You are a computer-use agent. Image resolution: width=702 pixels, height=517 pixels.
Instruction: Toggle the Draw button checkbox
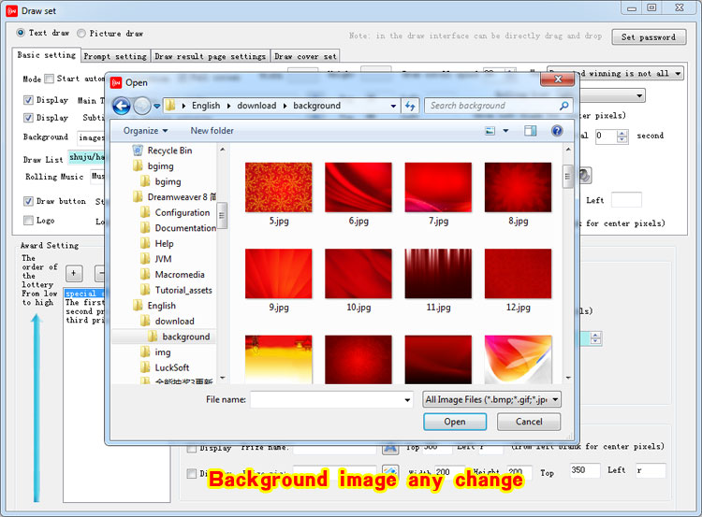click(29, 201)
